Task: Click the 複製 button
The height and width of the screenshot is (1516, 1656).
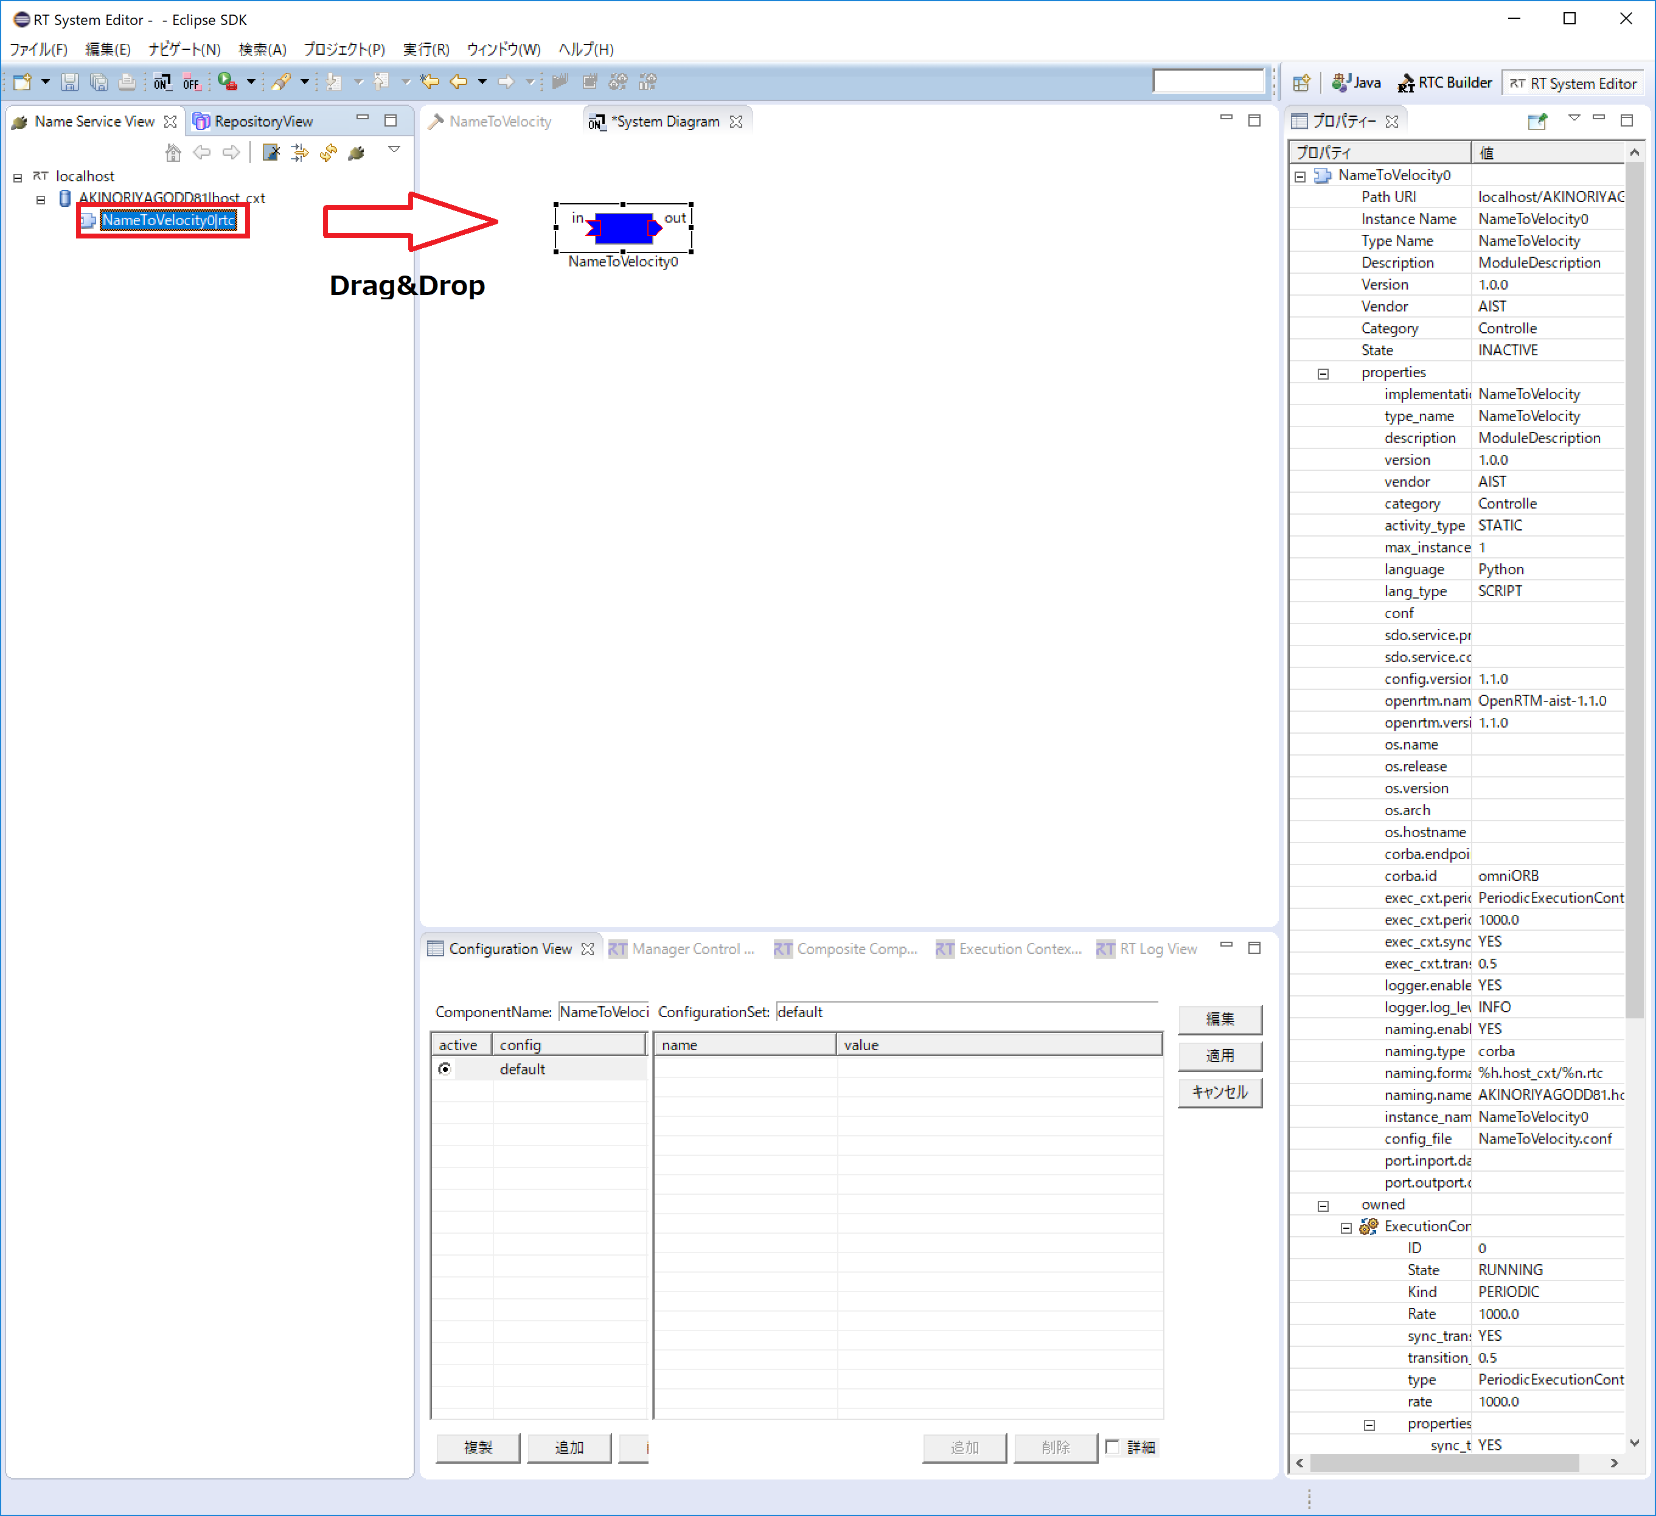Action: [478, 1447]
